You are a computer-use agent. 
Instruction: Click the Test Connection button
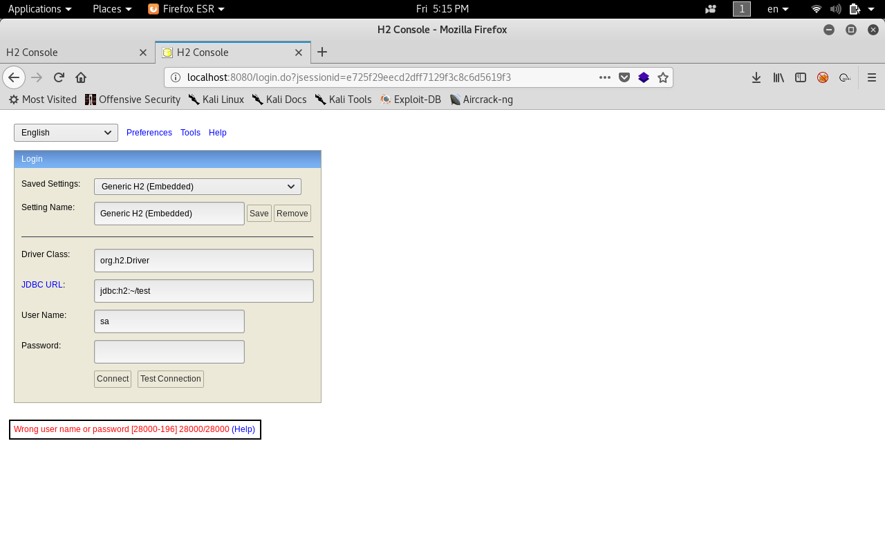170,379
